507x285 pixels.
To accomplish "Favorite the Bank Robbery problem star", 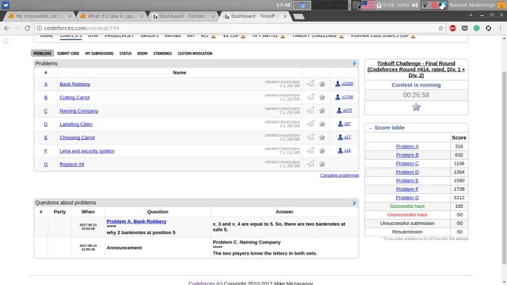I will coord(322,84).
